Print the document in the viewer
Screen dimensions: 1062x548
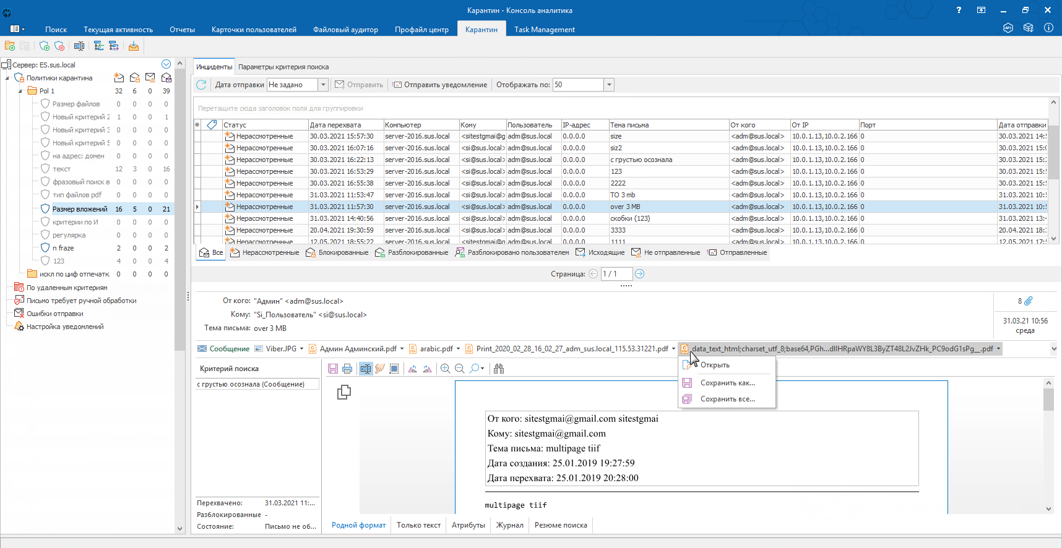[347, 369]
